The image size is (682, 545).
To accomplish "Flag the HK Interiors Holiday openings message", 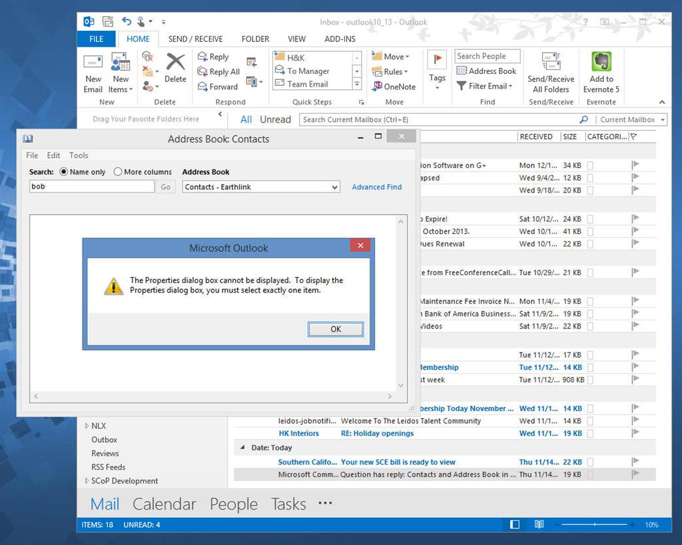I will coord(635,433).
